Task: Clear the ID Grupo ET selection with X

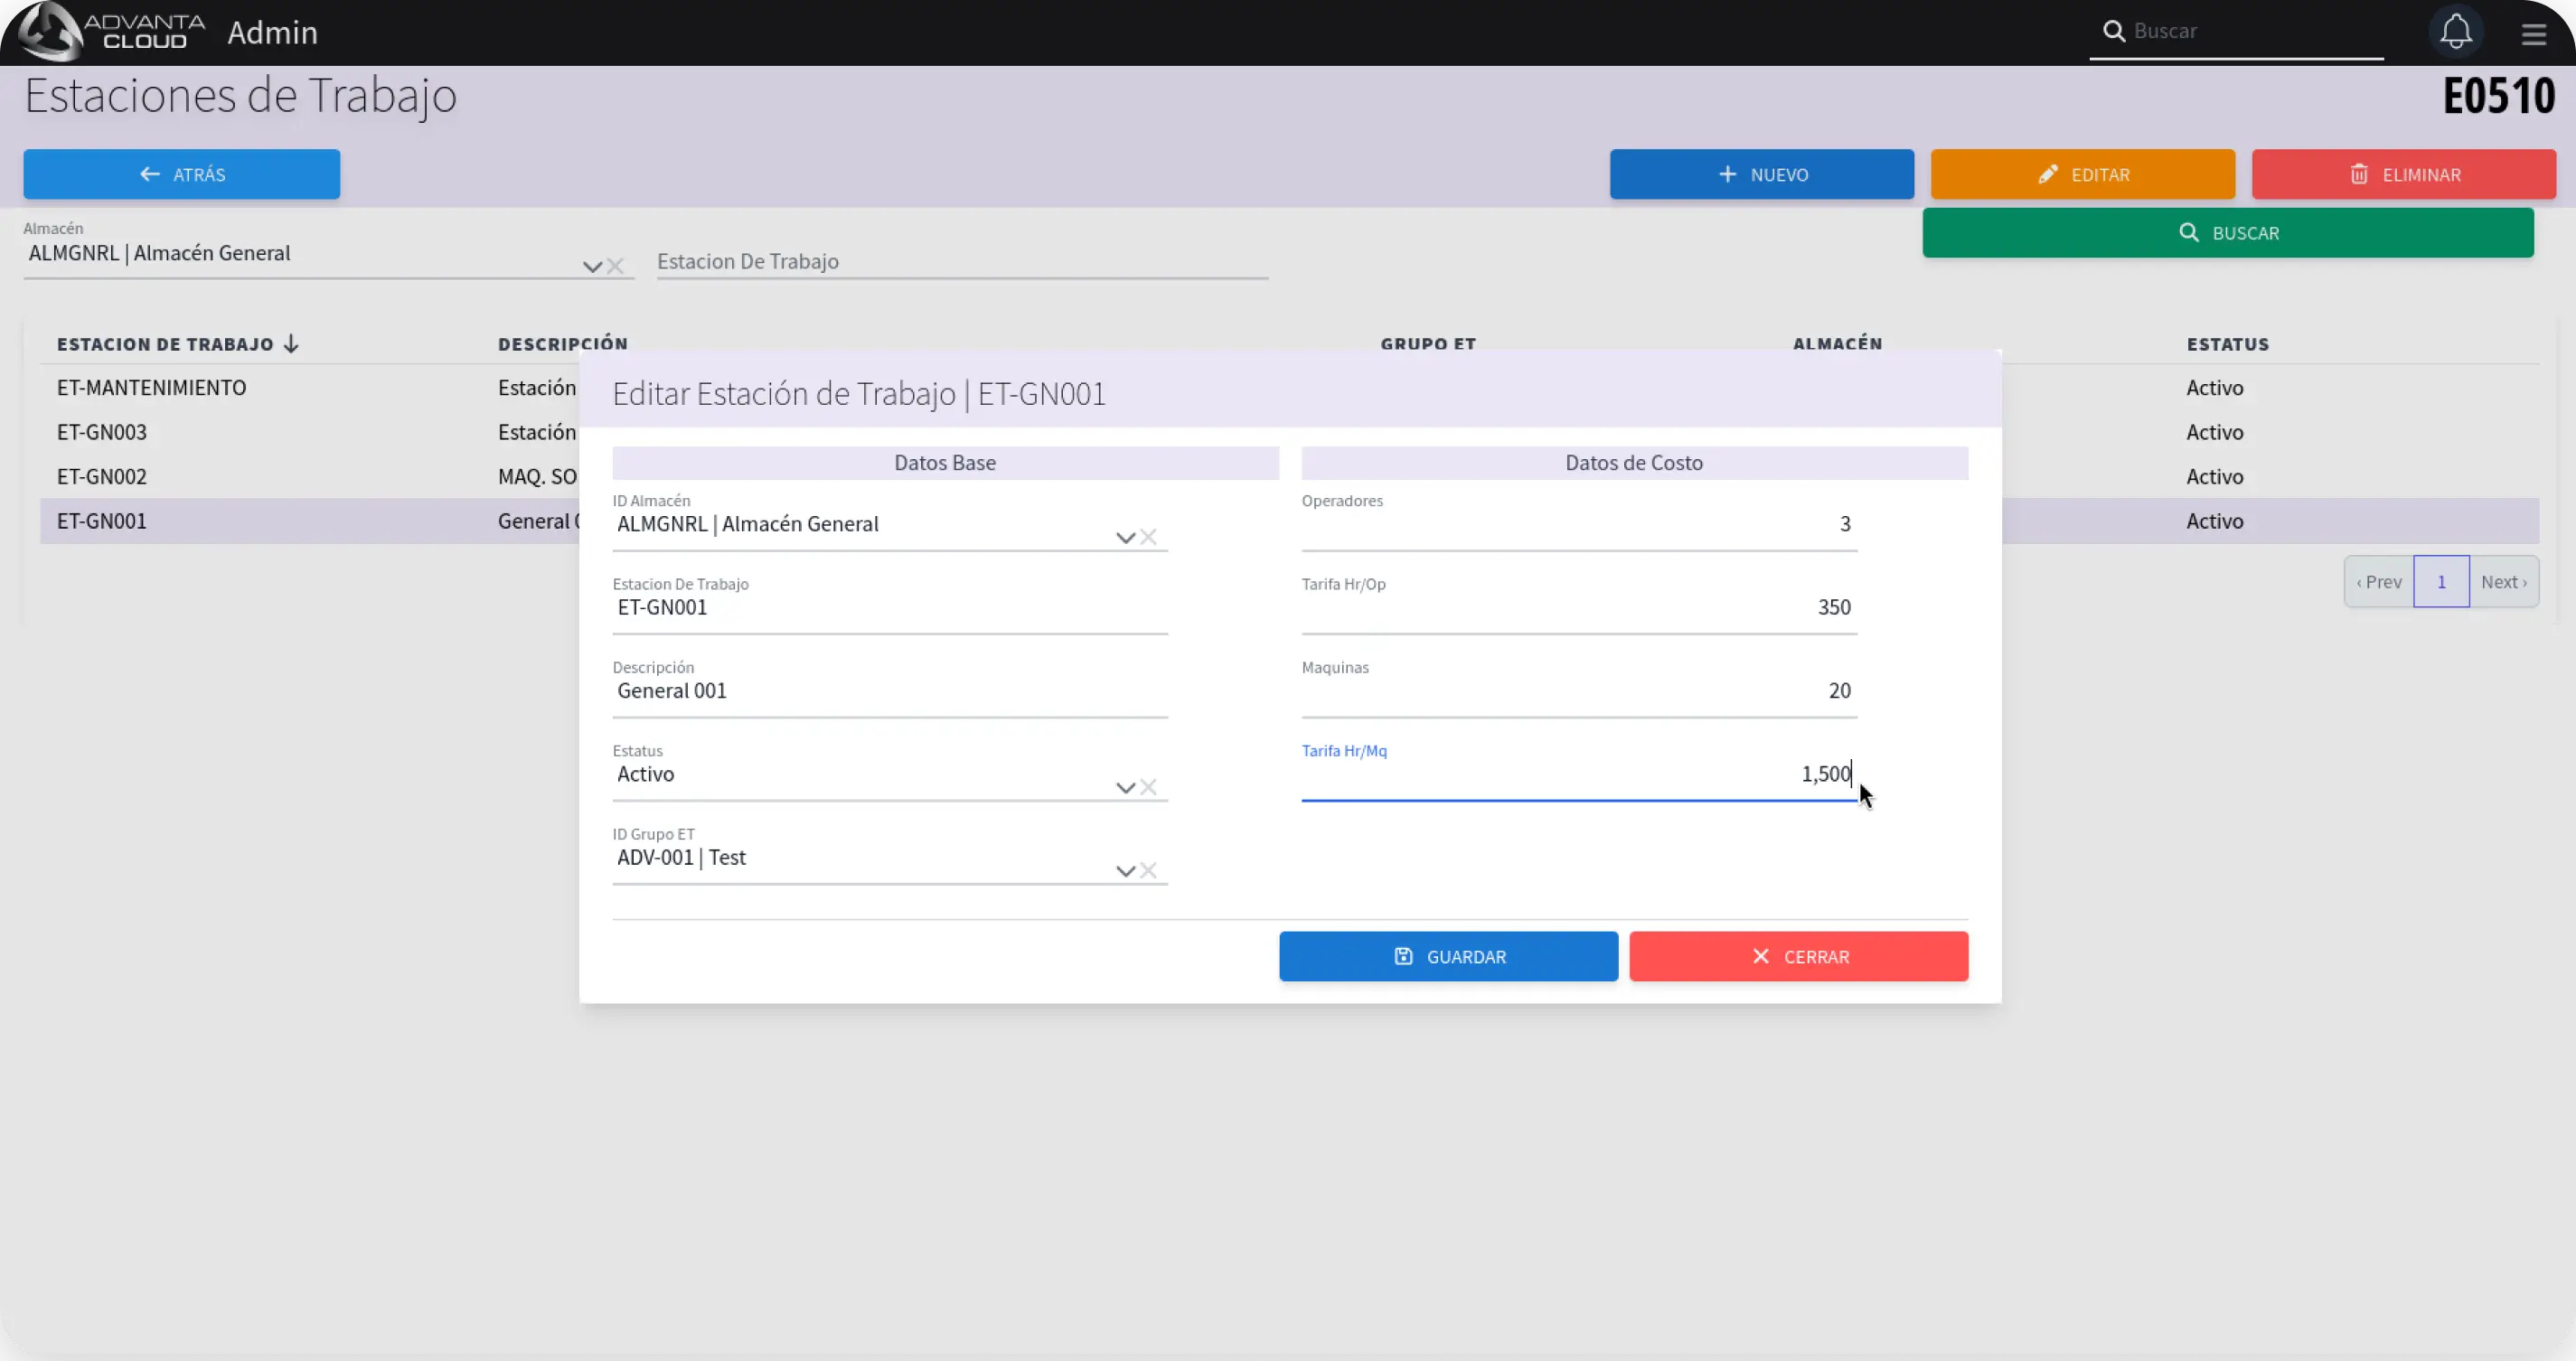Action: click(1149, 870)
